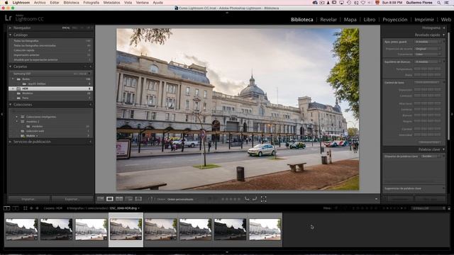Image resolution: width=454 pixels, height=255 pixels.
Task: Open Spotlight search in the menu bar
Action: click(439, 3)
